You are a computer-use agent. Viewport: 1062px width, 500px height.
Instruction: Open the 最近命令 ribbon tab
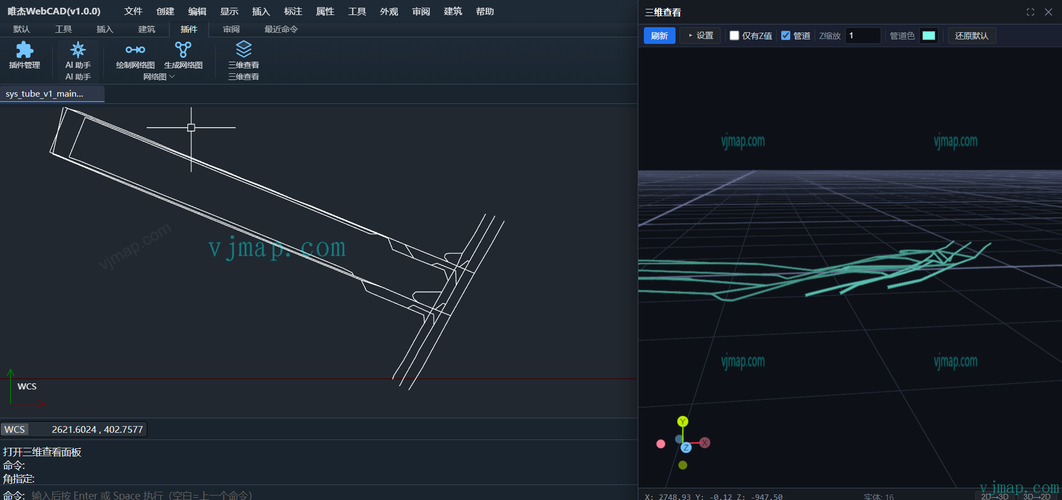[x=281, y=29]
